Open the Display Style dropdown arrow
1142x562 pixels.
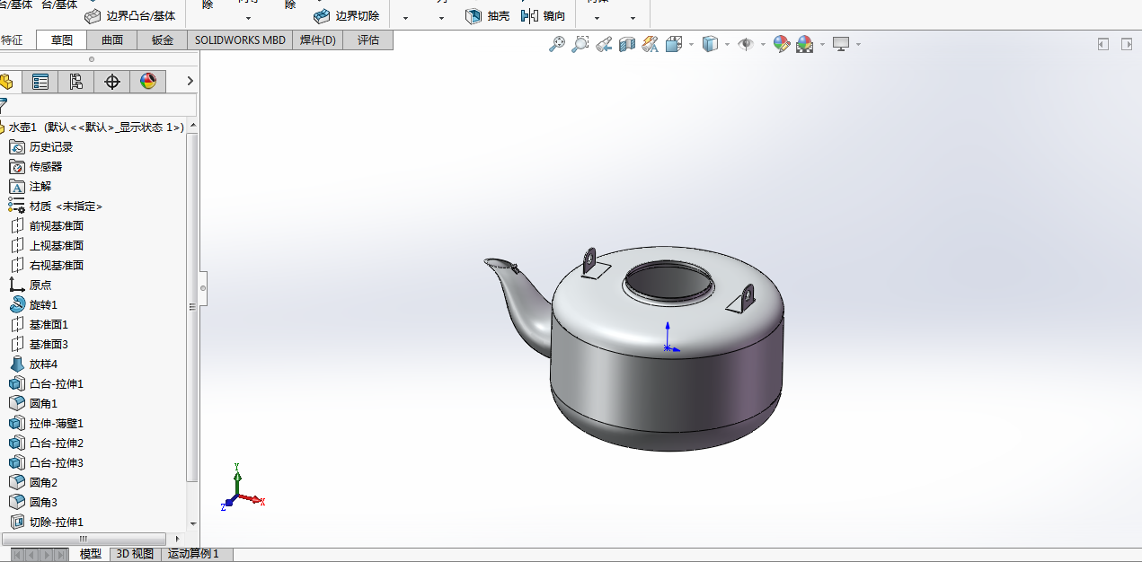click(727, 44)
